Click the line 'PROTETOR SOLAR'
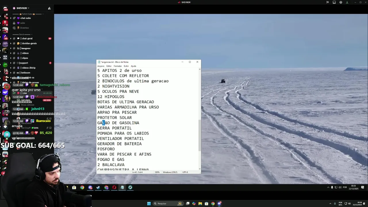Viewport: 368px width, 207px height. point(114,118)
